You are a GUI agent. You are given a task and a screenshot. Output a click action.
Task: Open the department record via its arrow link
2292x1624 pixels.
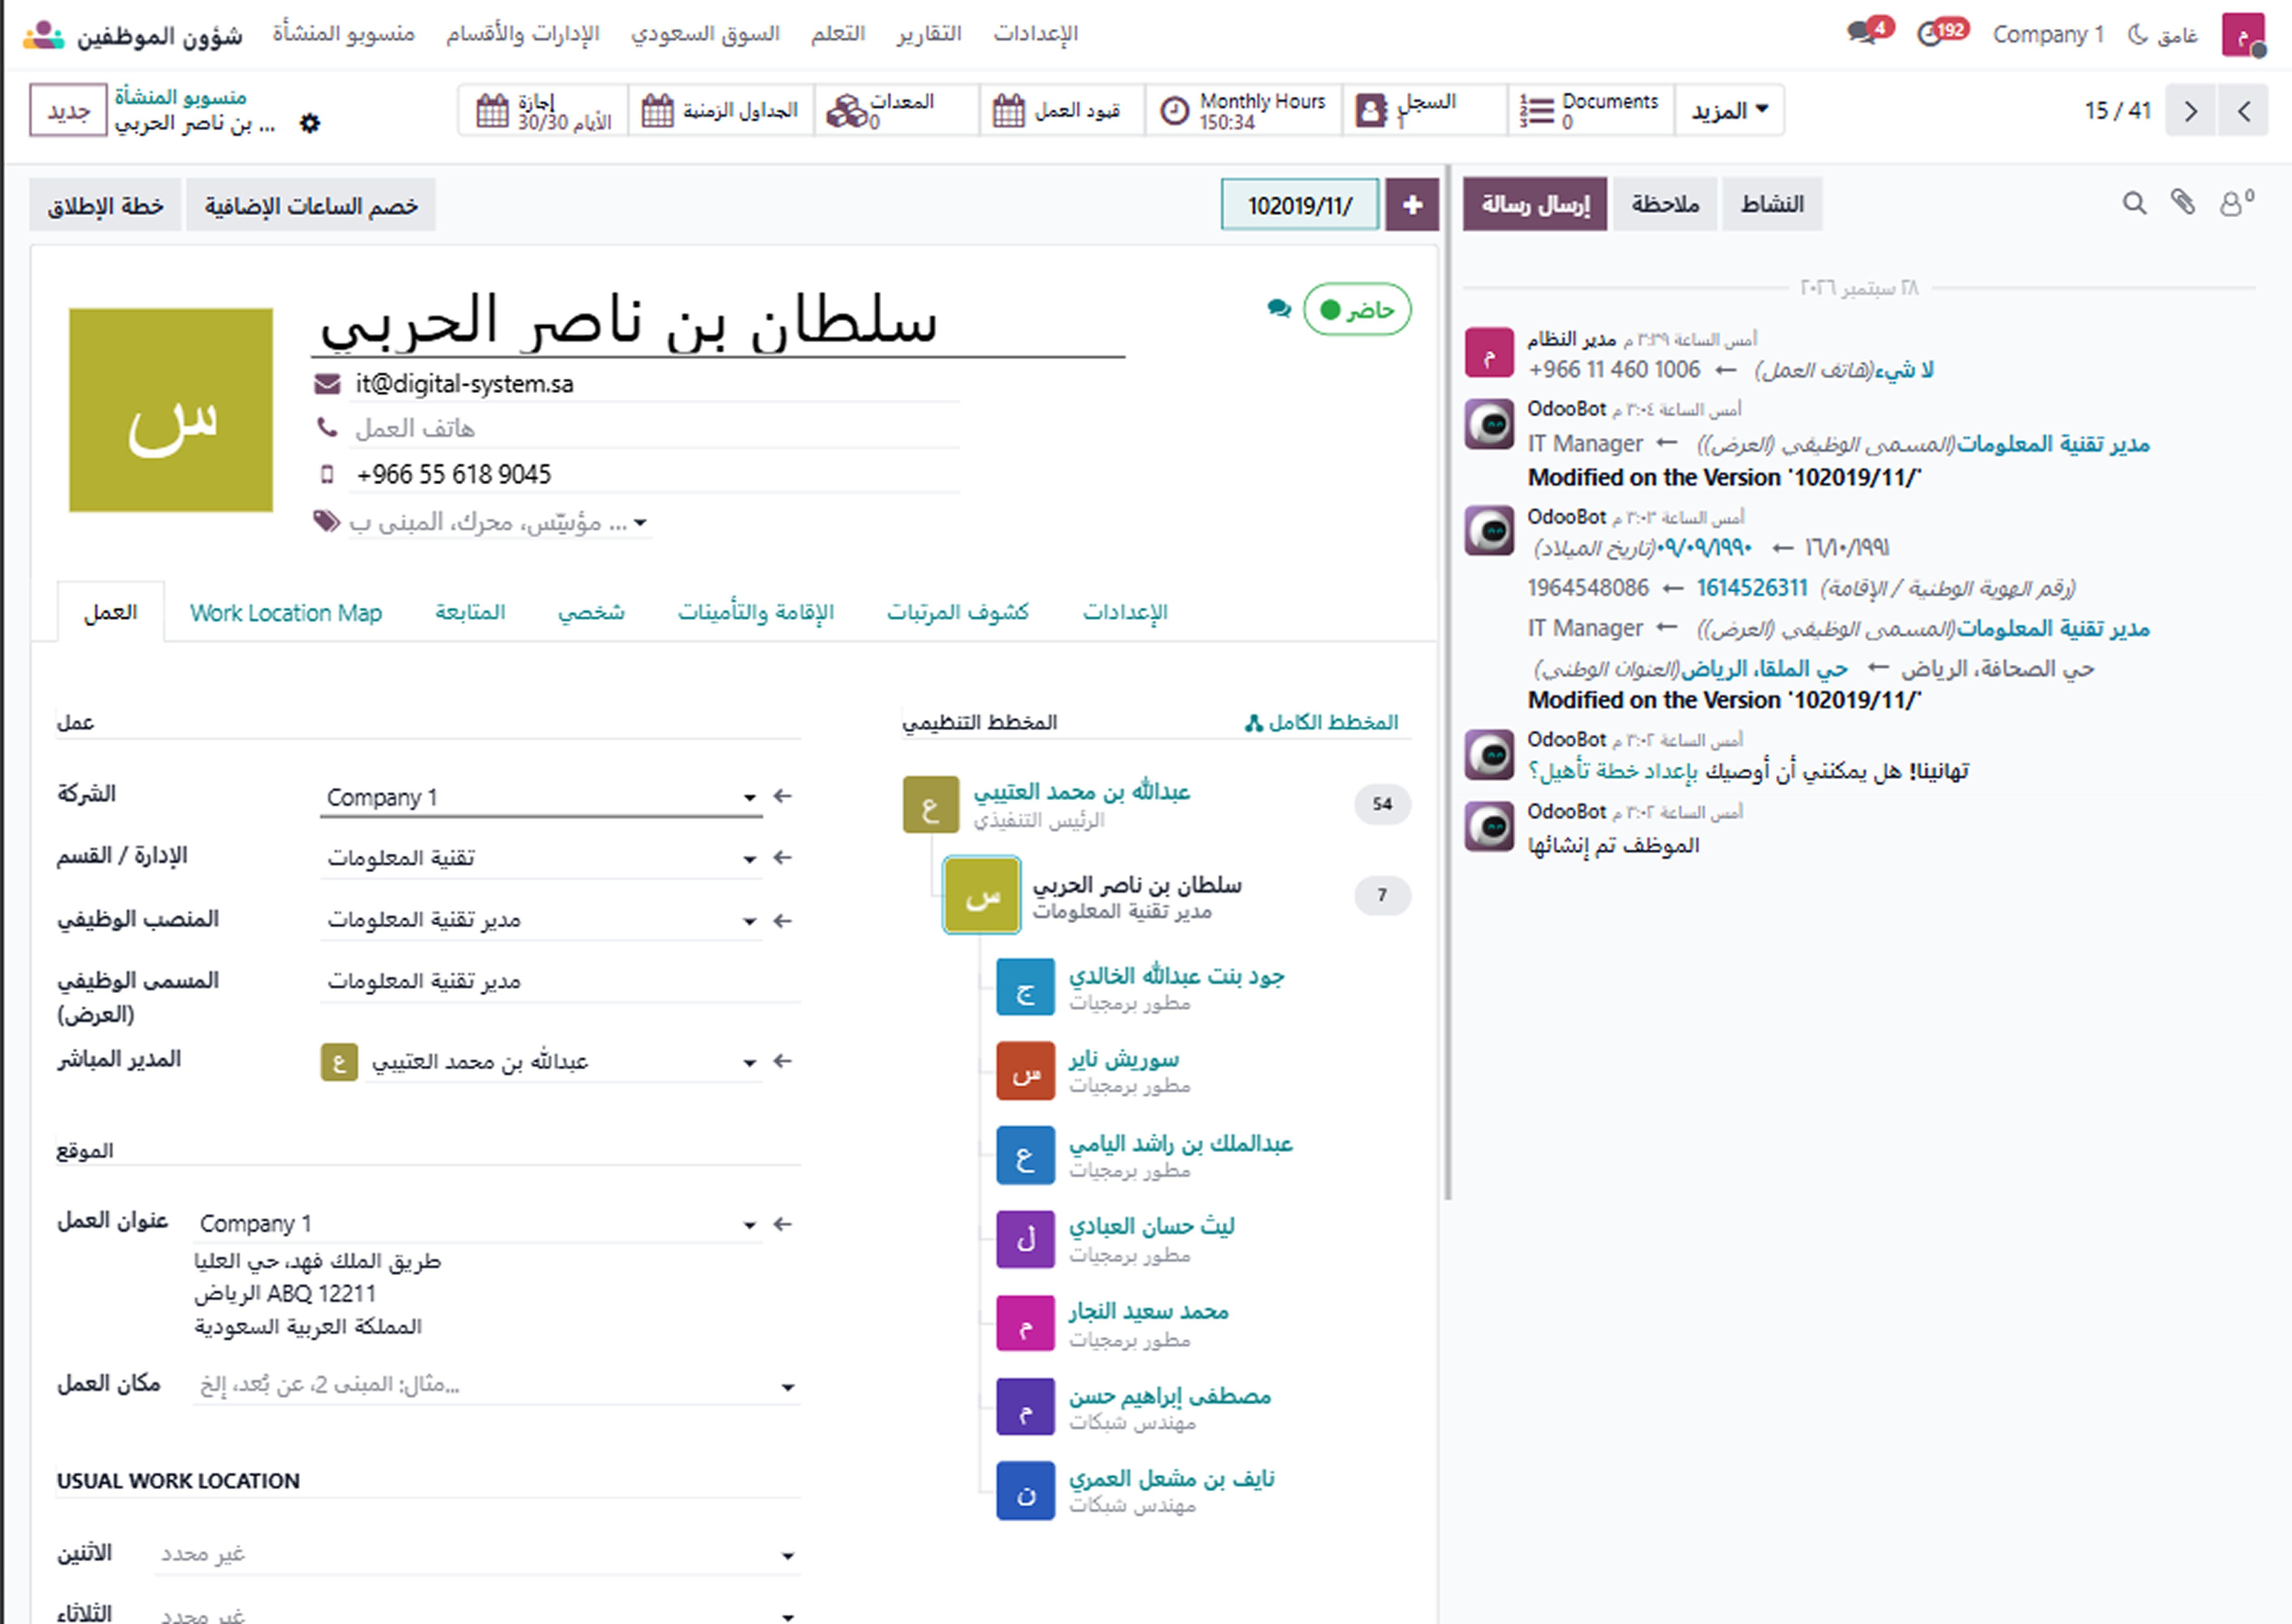(783, 858)
